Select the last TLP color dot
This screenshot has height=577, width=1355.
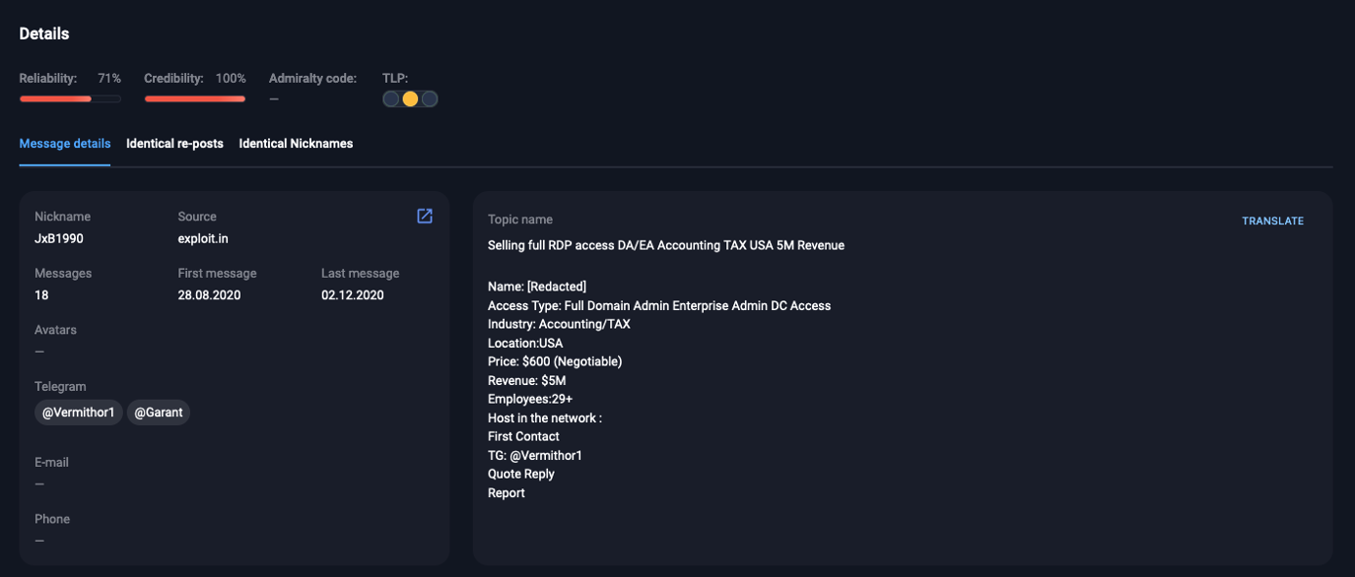coord(429,98)
